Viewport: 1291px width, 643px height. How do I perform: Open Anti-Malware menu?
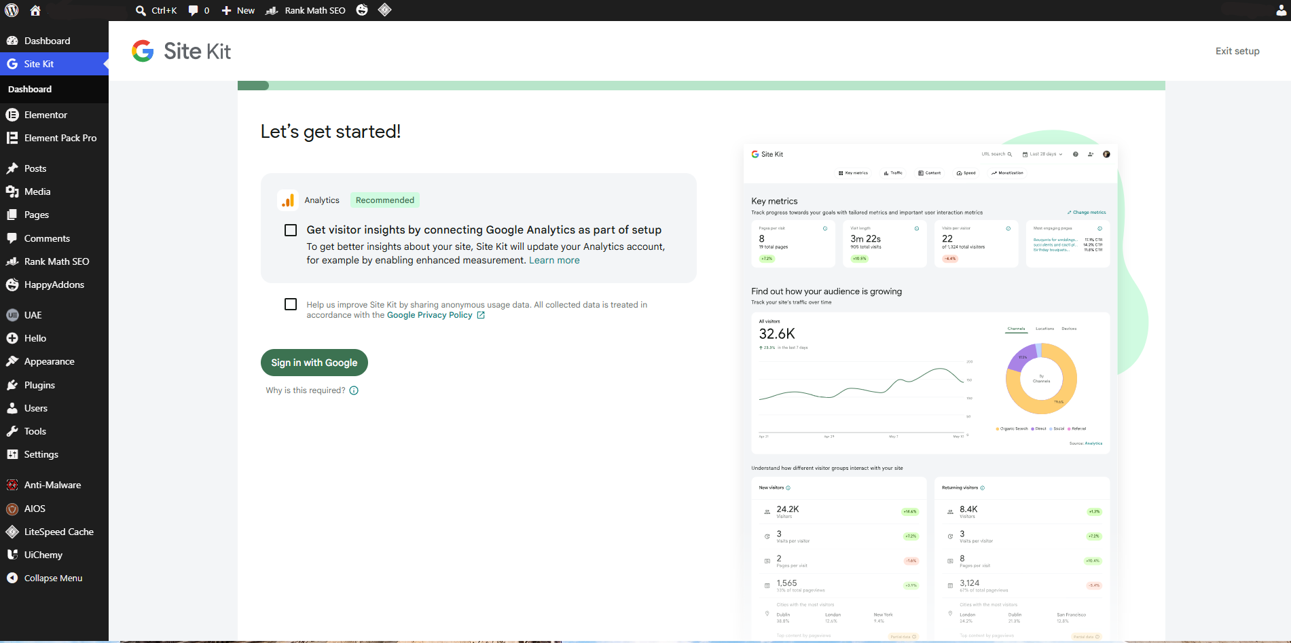point(54,485)
